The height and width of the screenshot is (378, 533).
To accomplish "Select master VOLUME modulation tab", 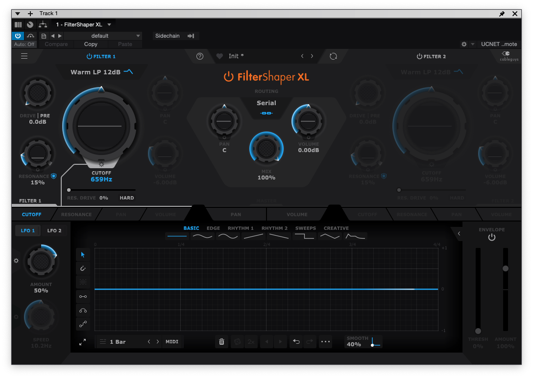I will (297, 215).
